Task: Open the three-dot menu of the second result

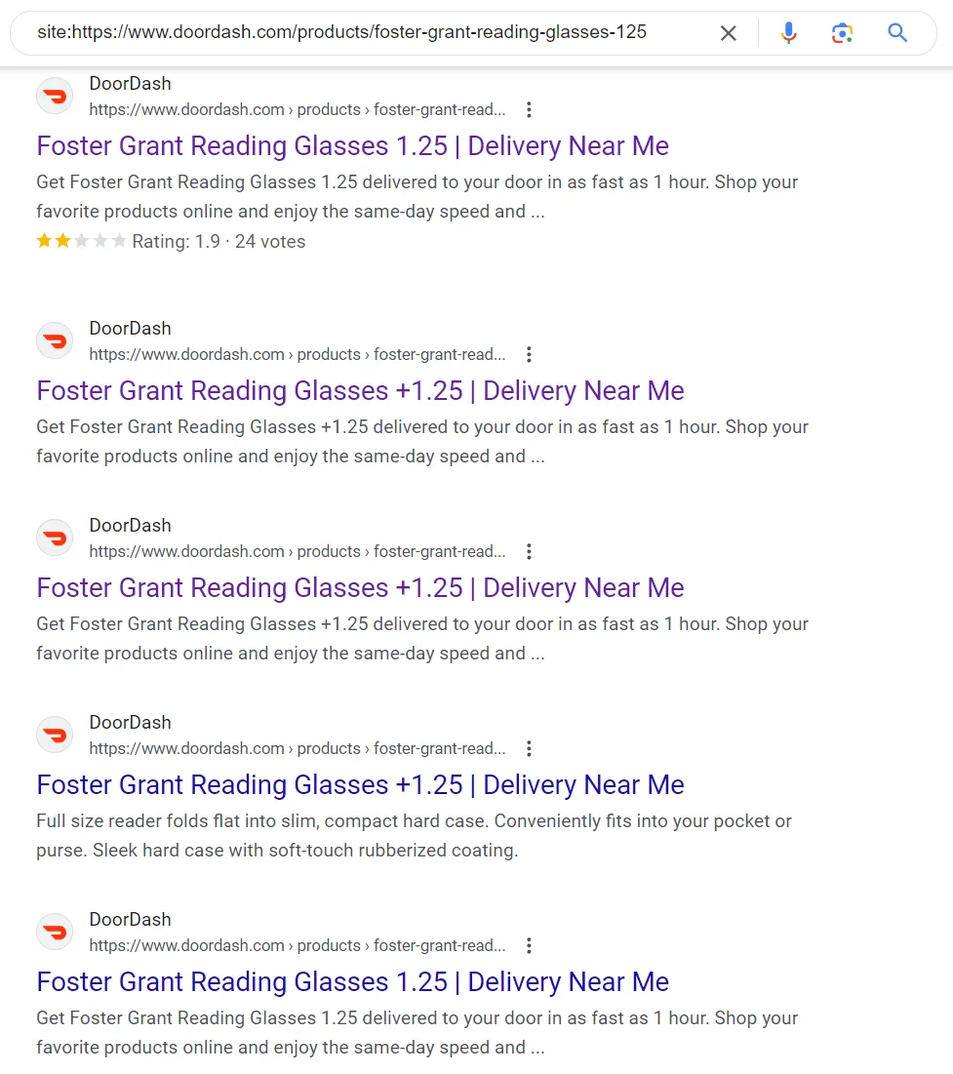Action: pos(529,355)
